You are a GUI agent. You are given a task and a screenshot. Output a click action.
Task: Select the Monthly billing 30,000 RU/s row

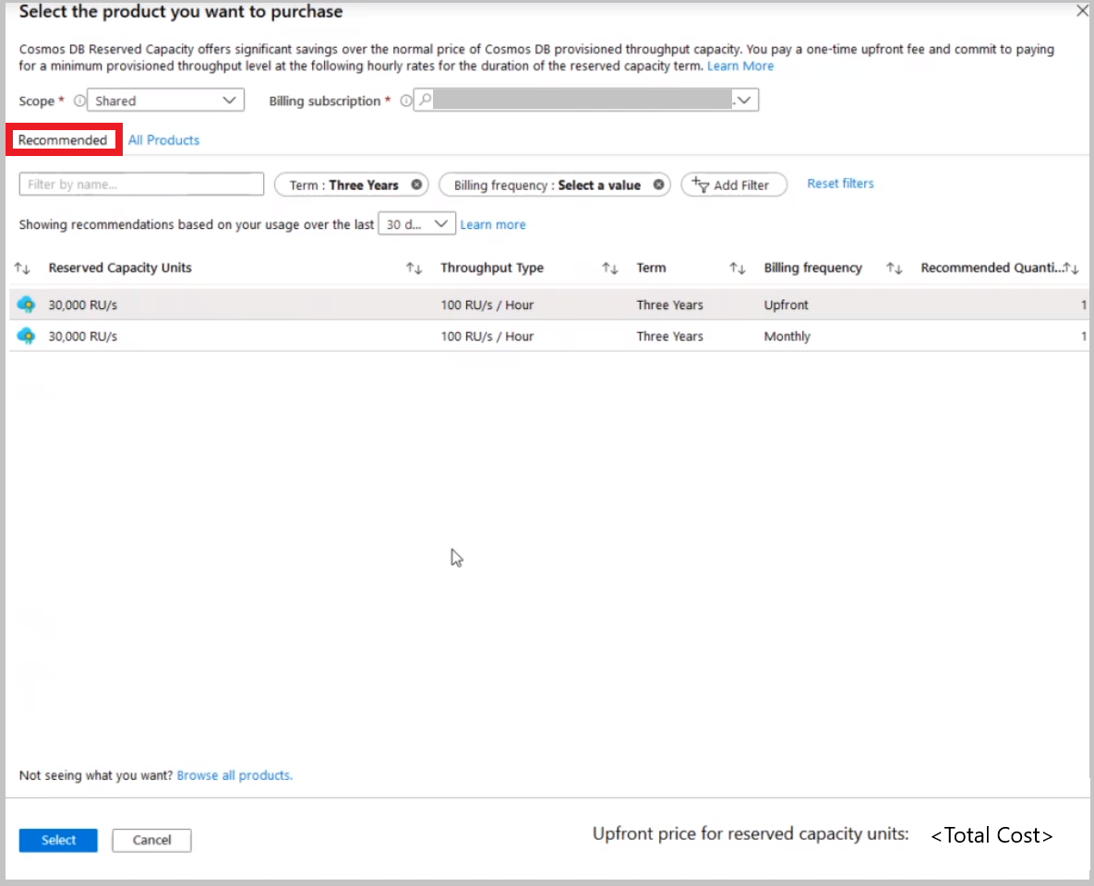coord(369,336)
